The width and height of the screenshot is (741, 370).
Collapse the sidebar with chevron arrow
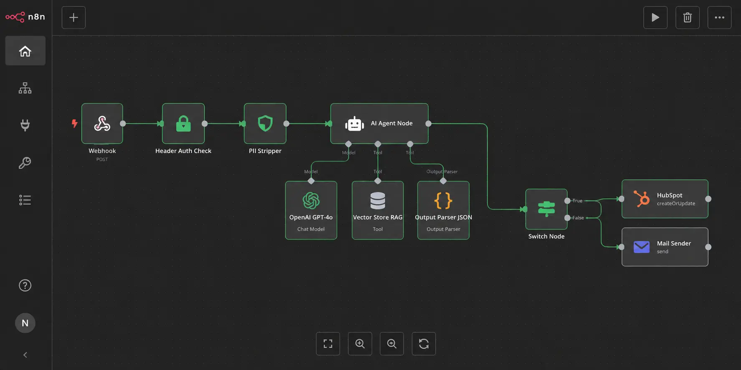pyautogui.click(x=25, y=355)
